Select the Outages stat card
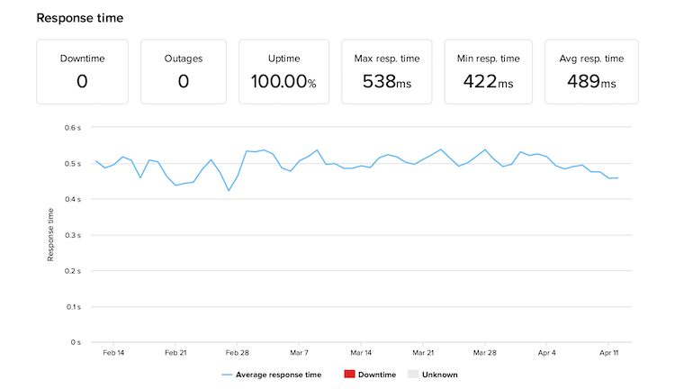The height and width of the screenshot is (389, 675). click(184, 71)
